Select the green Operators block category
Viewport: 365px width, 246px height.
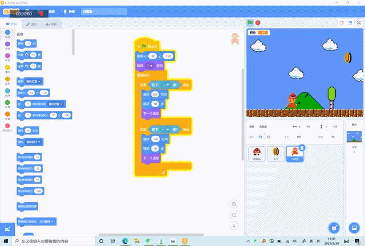[7, 104]
